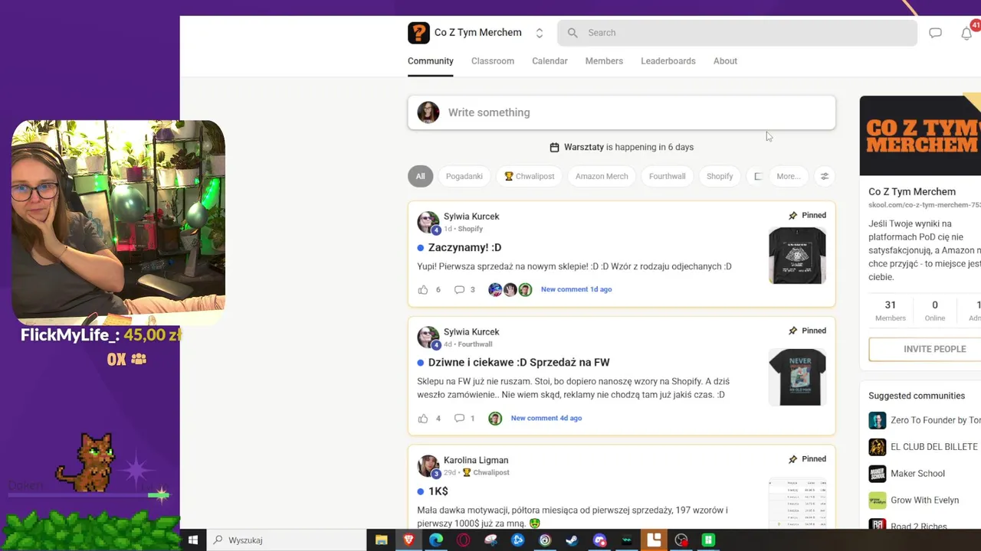The image size is (981, 551).
Task: Open the group switcher arrows
Action: (539, 33)
